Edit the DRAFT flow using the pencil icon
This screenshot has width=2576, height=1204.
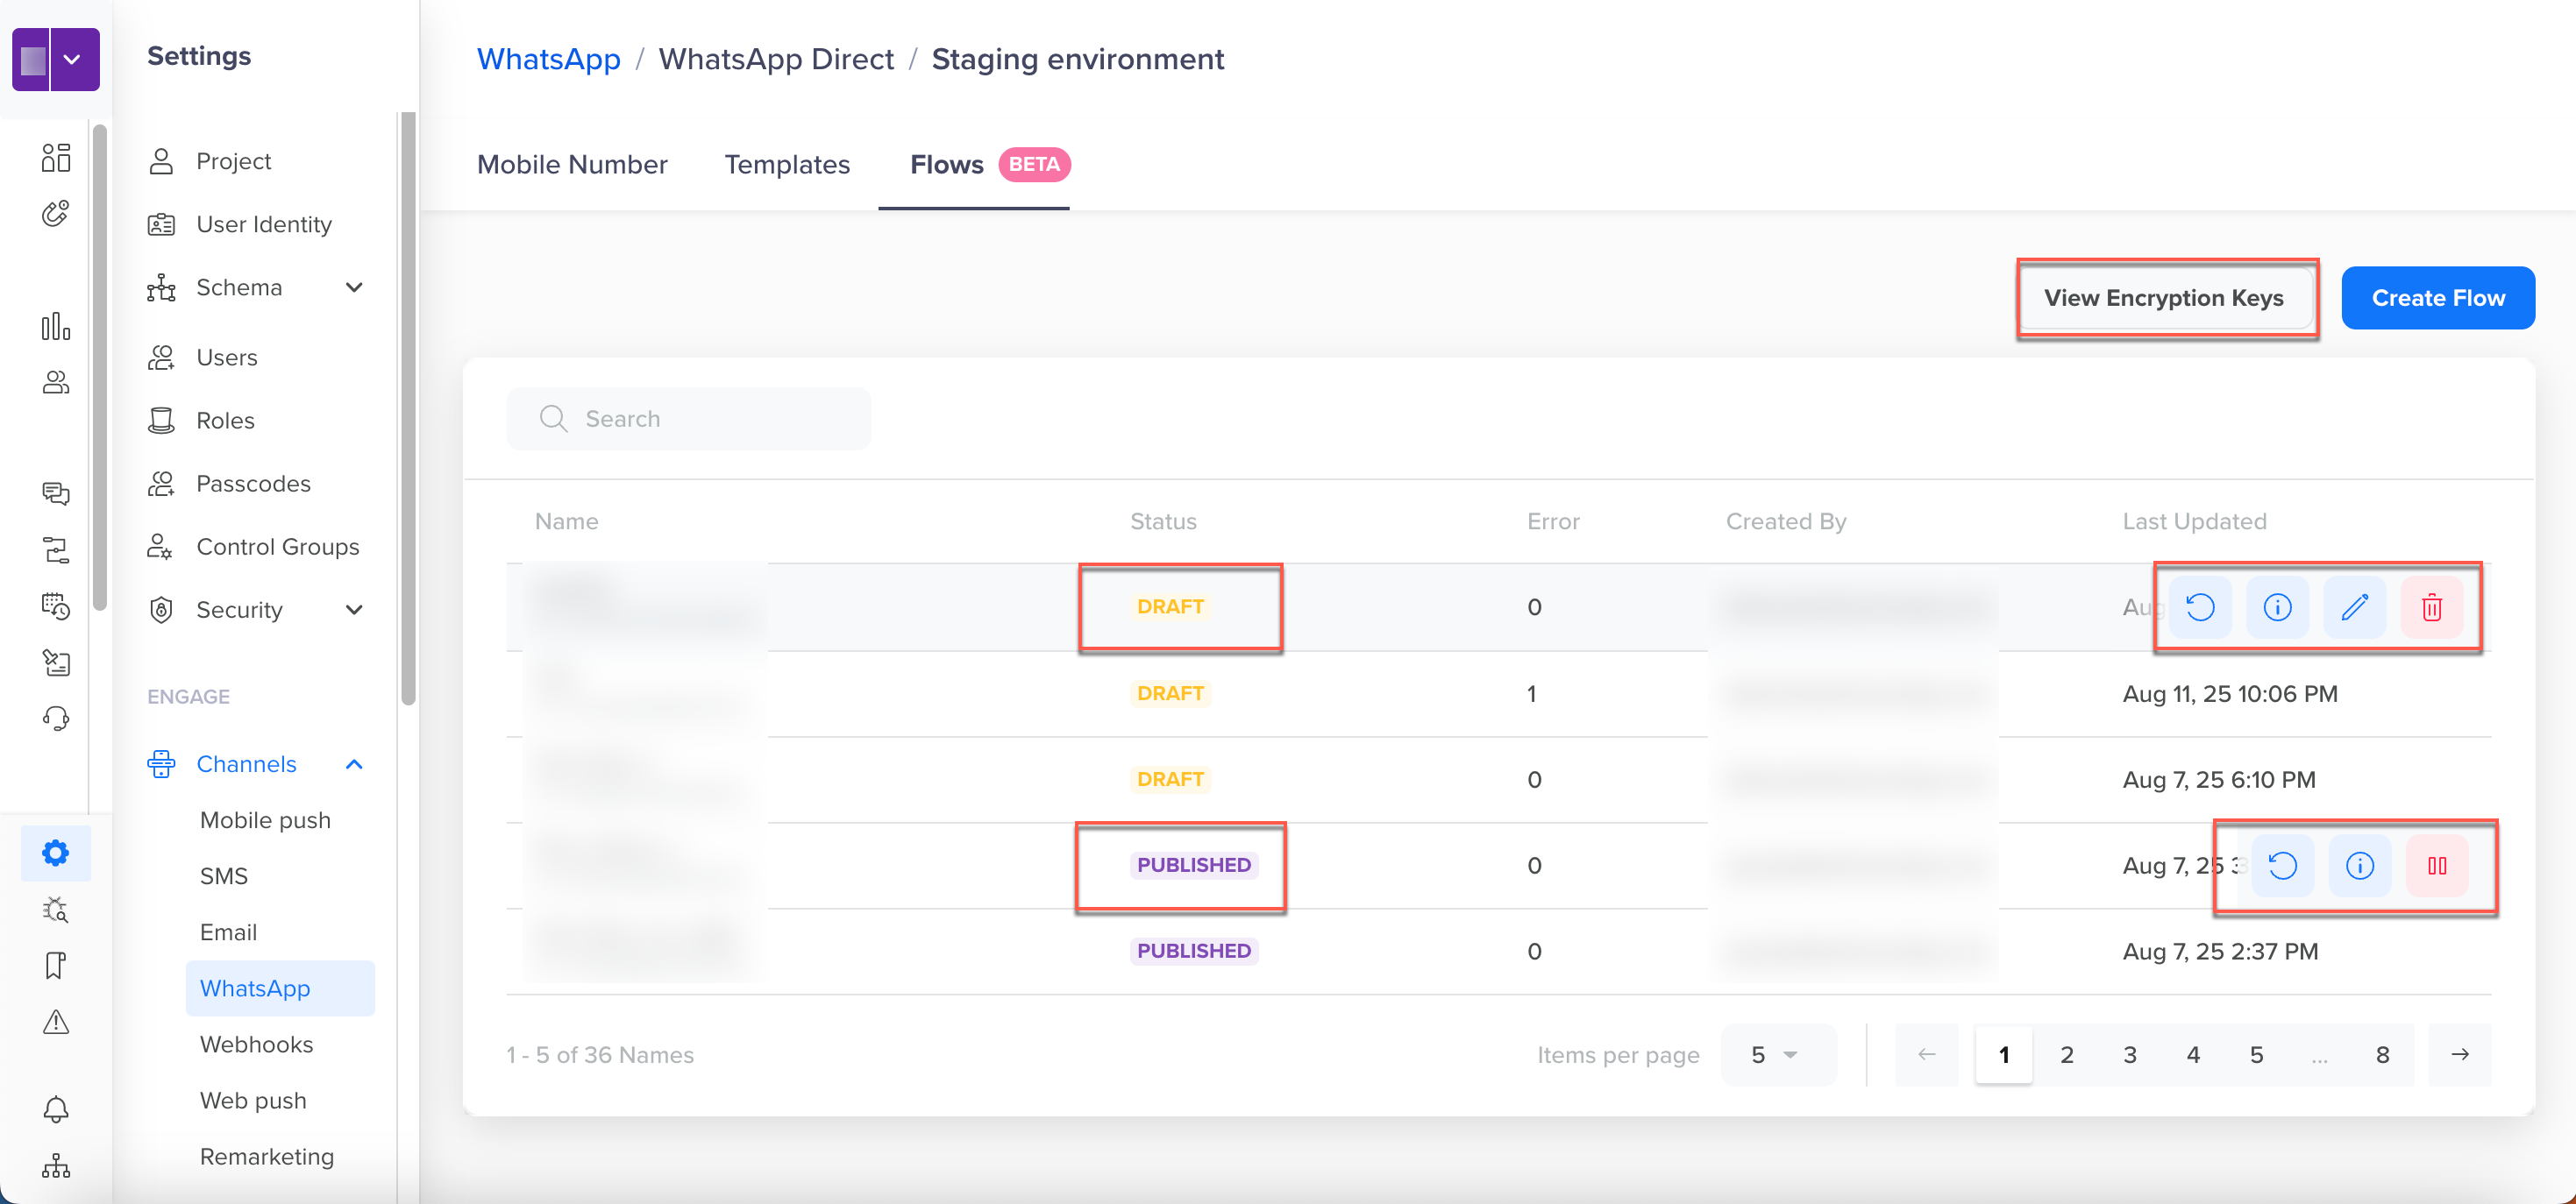click(2355, 607)
